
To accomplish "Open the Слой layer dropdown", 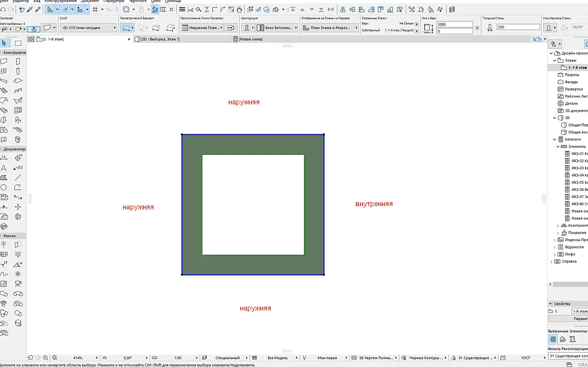I will click(x=89, y=28).
